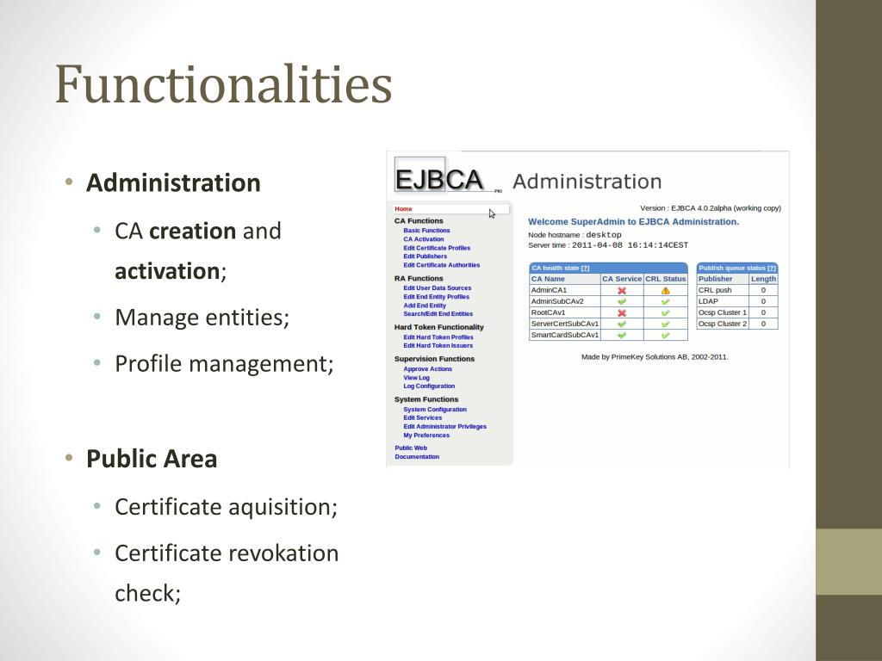Click the help [?] link in Publish queue status
The image size is (882, 661).
coord(771,269)
